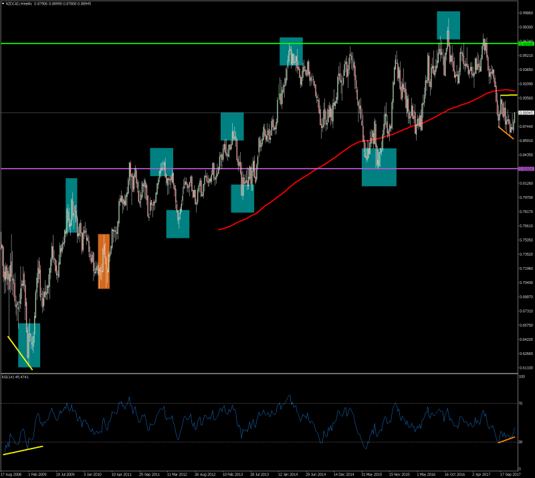The height and width of the screenshot is (478, 535).
Task: Click the 17 Aug 2008 date on the time axis
Action: [x=15, y=473]
